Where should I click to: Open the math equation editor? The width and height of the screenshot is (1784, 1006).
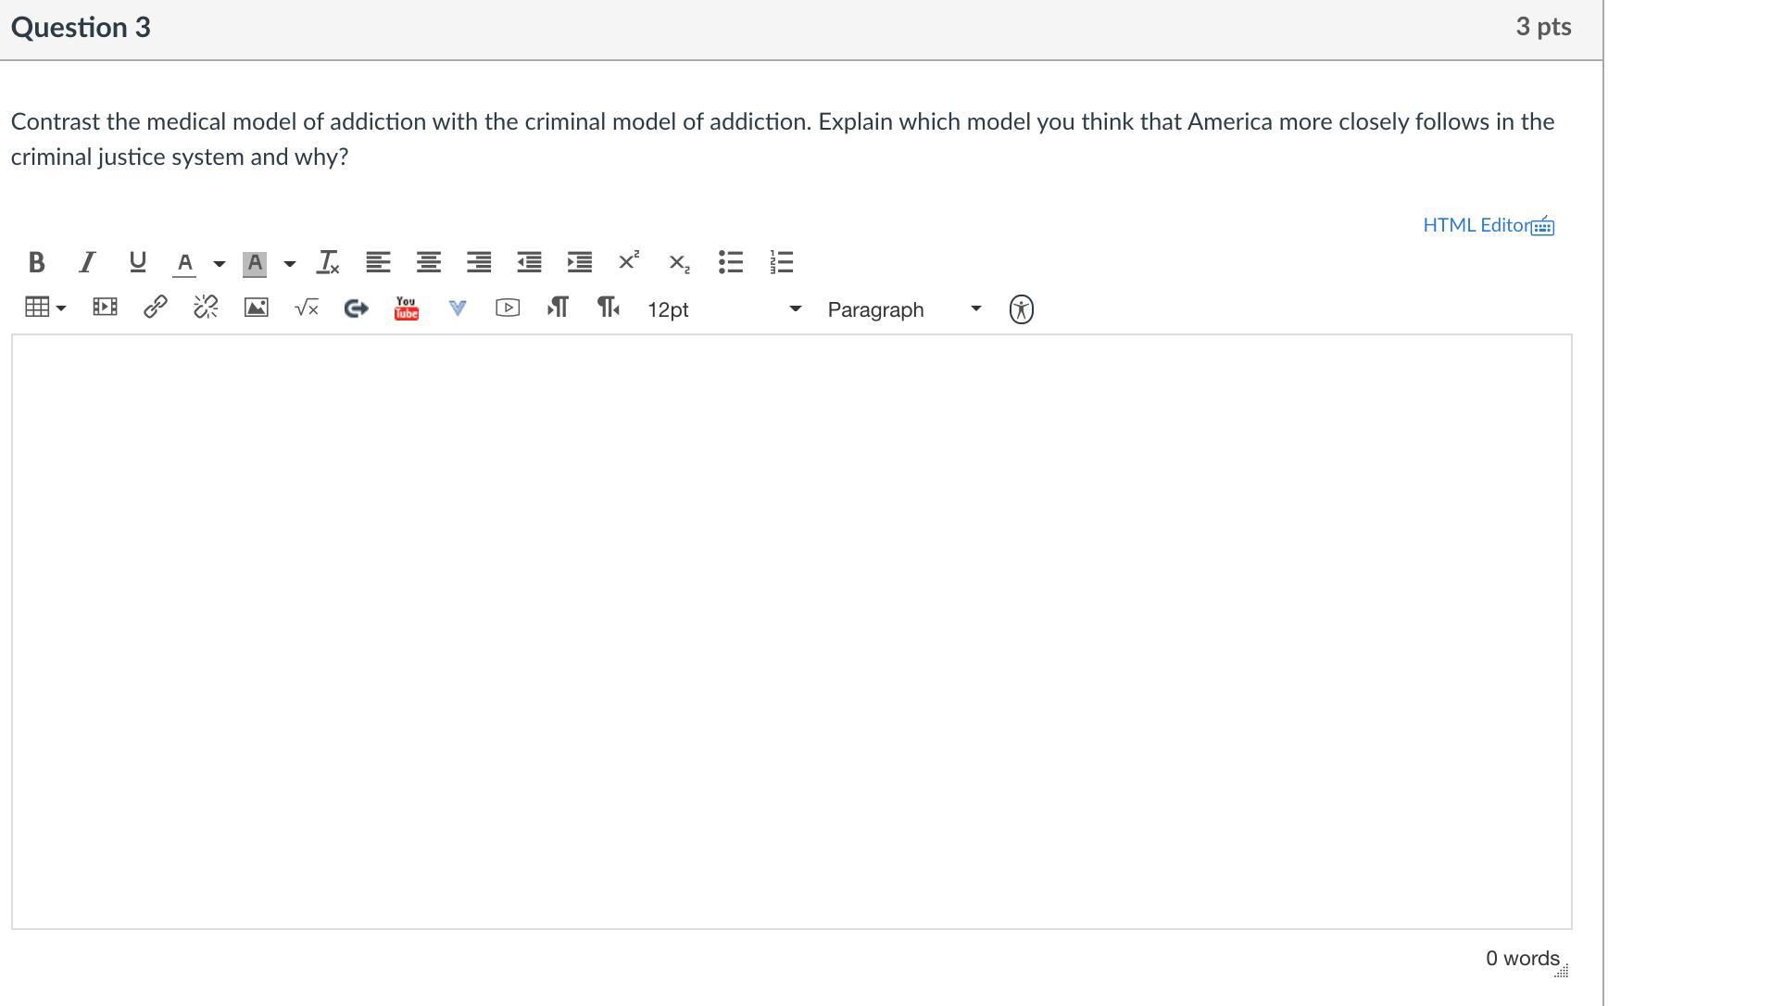pos(306,308)
